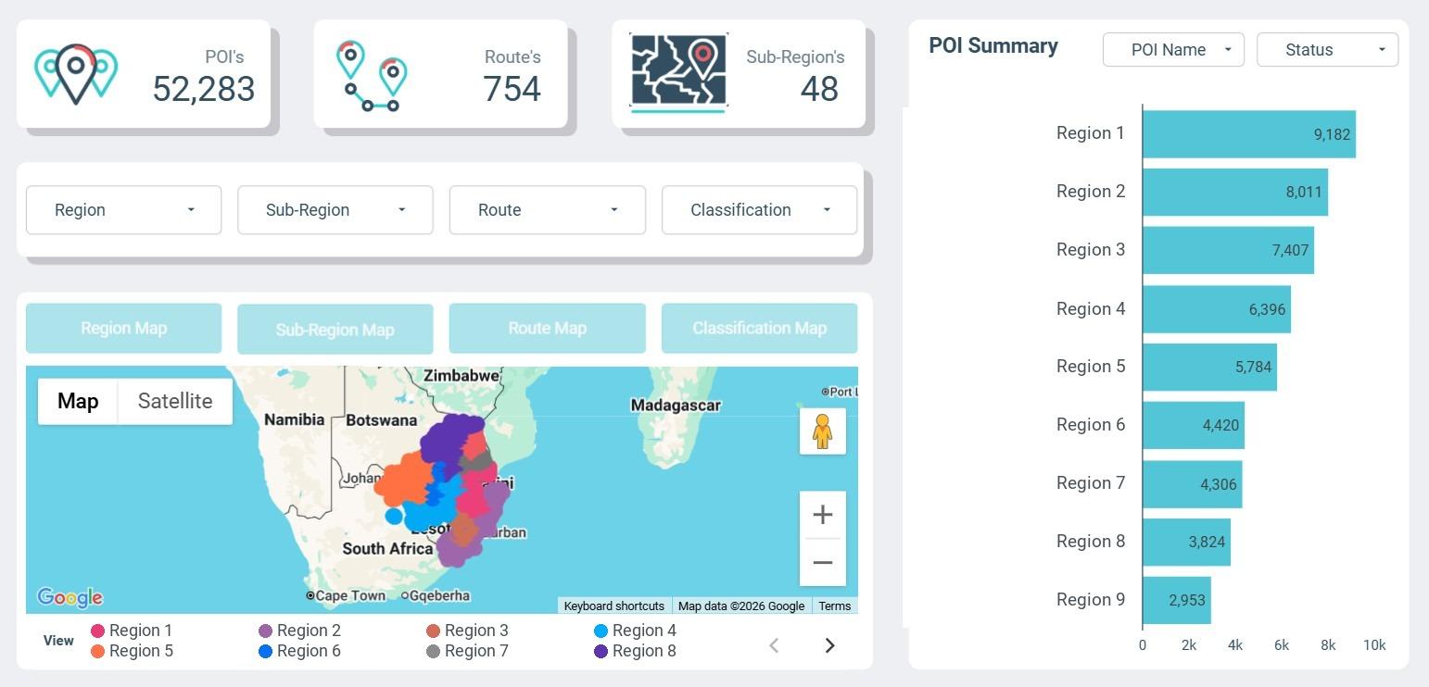Toggle Region 2 legend entry
1429x687 pixels.
tap(299, 631)
